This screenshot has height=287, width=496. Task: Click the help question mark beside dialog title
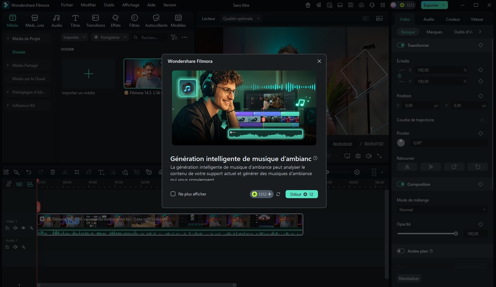[x=315, y=158]
